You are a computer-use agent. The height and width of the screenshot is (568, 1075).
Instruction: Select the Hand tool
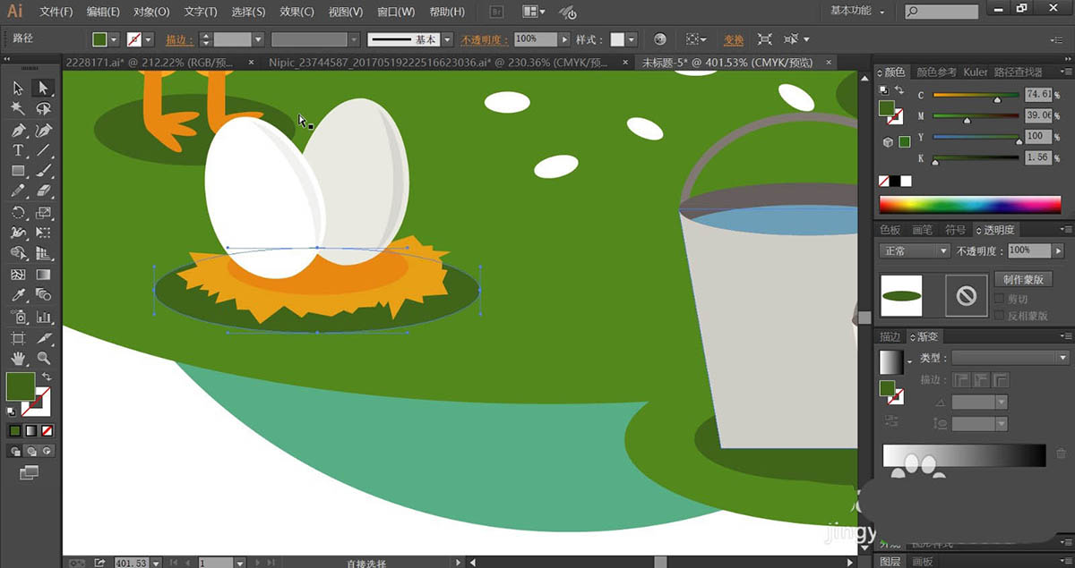point(18,358)
